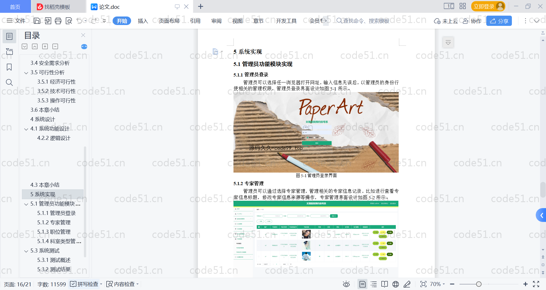Screen dimensions: 546x290
Task: Click the collapse-all minus icon in 目录
Action: click(x=55, y=46)
